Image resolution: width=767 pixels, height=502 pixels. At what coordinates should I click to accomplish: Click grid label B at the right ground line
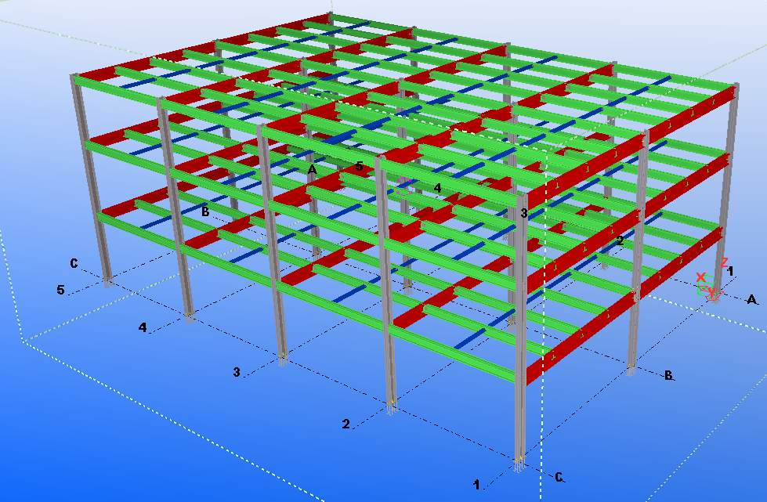point(668,375)
